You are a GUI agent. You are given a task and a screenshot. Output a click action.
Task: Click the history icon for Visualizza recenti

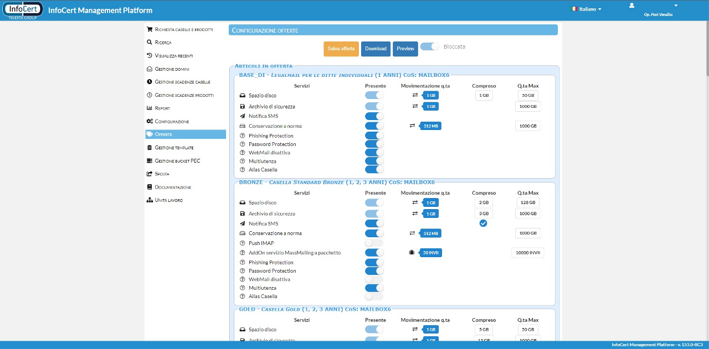click(150, 55)
